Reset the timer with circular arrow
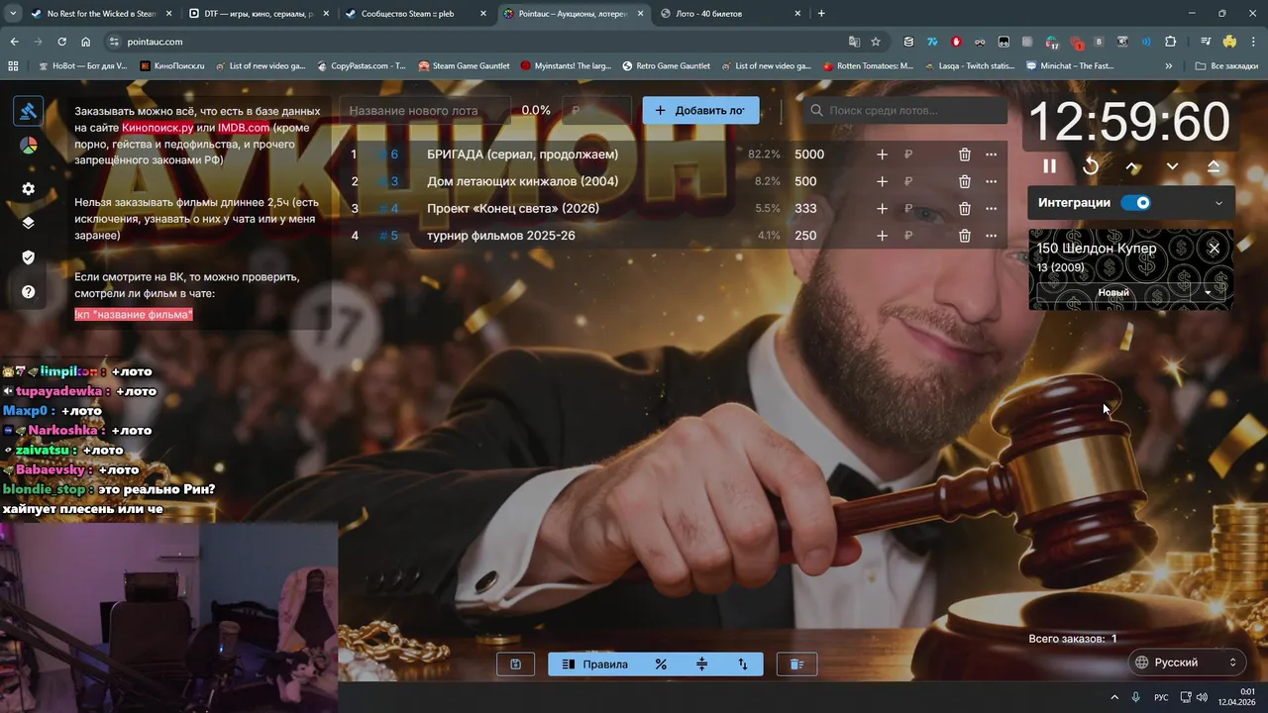Image resolution: width=1268 pixels, height=713 pixels. (x=1091, y=166)
